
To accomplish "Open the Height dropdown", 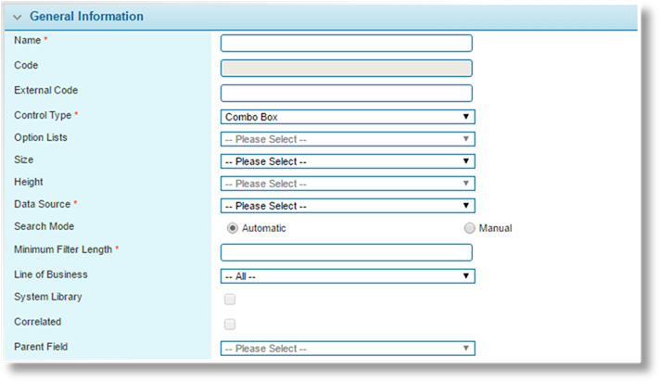I will point(348,184).
